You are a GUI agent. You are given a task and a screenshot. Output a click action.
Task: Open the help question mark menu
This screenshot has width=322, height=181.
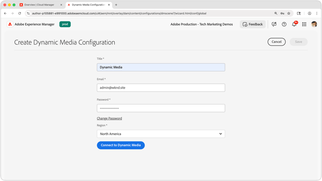point(284,24)
